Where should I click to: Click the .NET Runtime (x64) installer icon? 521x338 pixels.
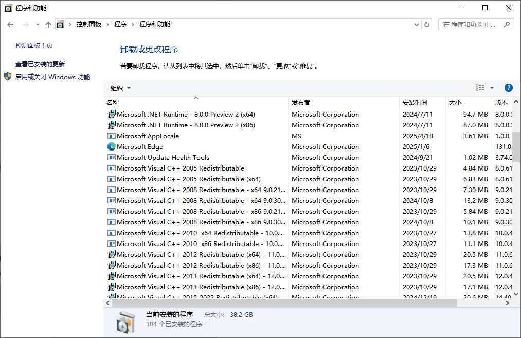coord(112,115)
